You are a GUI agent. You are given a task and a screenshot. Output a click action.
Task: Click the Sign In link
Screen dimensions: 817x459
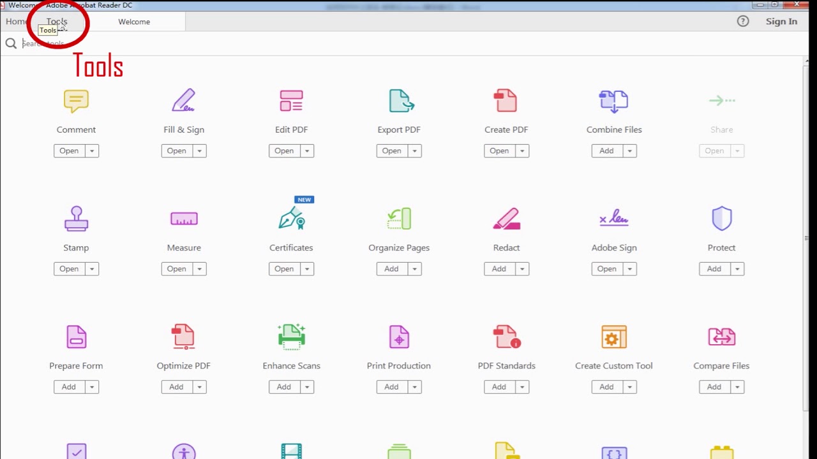click(x=781, y=21)
